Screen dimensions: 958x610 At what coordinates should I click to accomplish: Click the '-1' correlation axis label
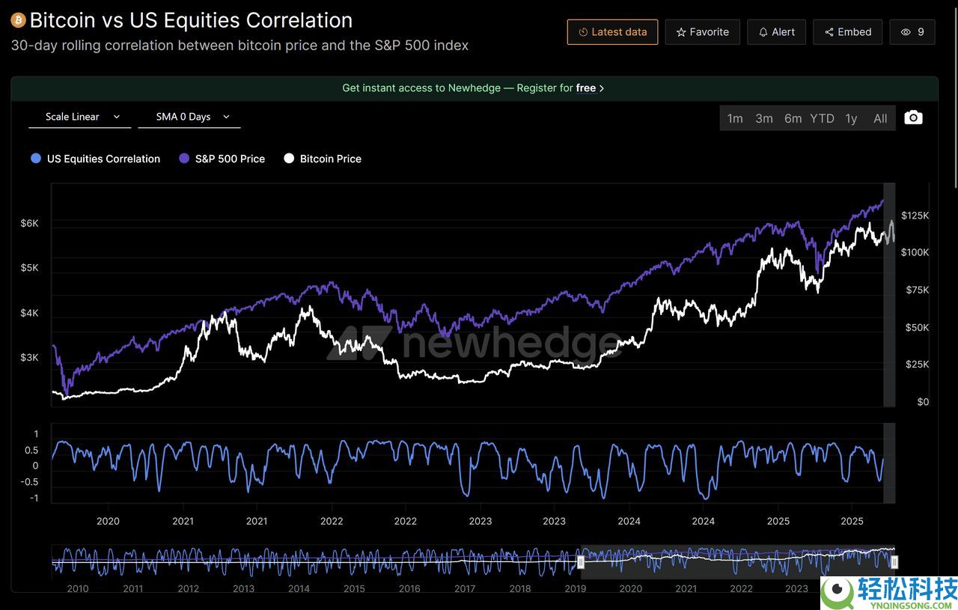click(34, 498)
